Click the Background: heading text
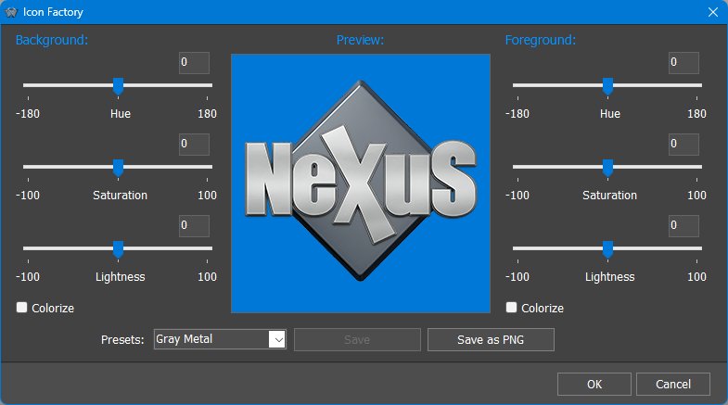Viewport: 728px width, 405px height. [x=52, y=40]
